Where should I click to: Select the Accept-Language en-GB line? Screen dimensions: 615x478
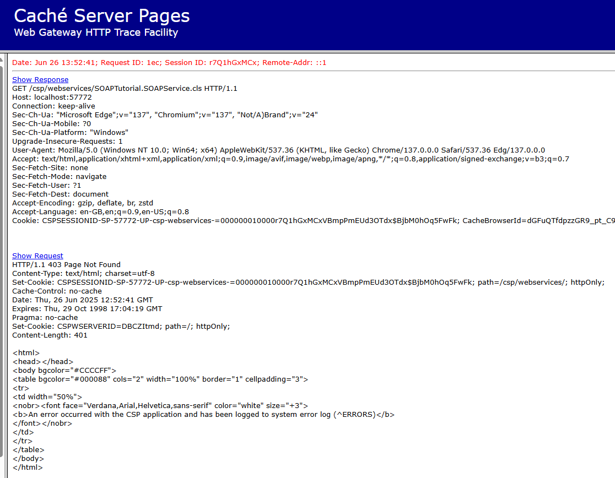click(100, 212)
